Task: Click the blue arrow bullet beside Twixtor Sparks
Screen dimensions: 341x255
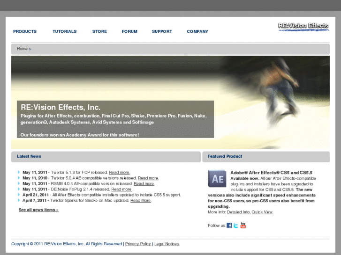Action: pyautogui.click(x=19, y=200)
